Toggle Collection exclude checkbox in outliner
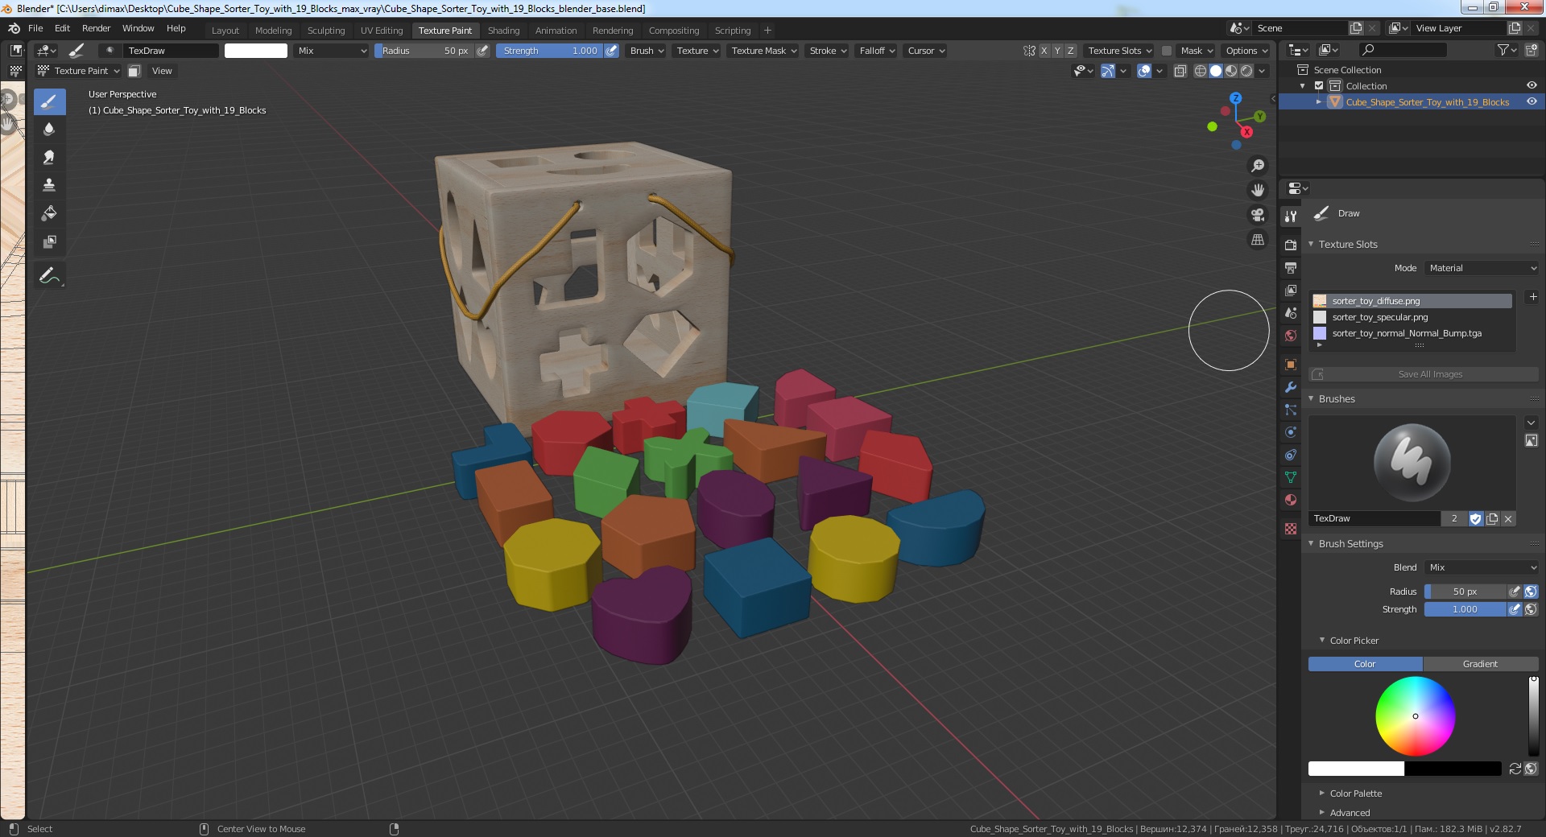The width and height of the screenshot is (1546, 837). 1319,86
